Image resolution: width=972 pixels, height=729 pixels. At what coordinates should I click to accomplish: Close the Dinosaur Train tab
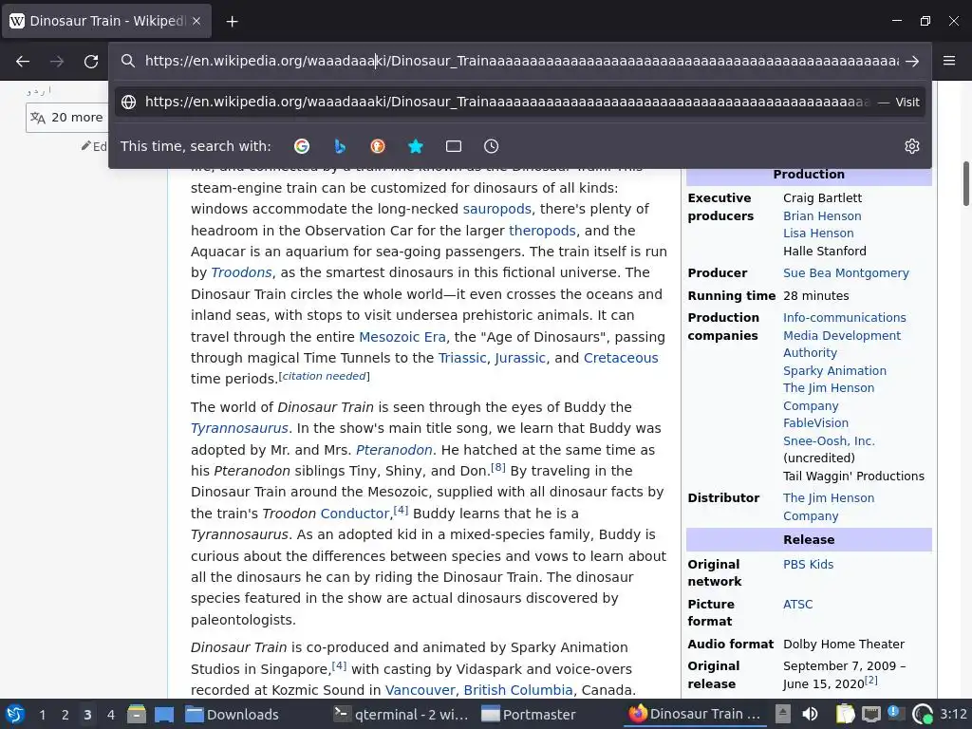tap(196, 21)
